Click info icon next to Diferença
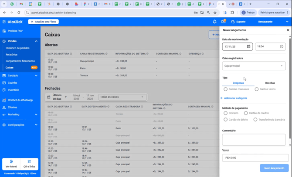This screenshot has height=177, width=292. pos(203,54)
